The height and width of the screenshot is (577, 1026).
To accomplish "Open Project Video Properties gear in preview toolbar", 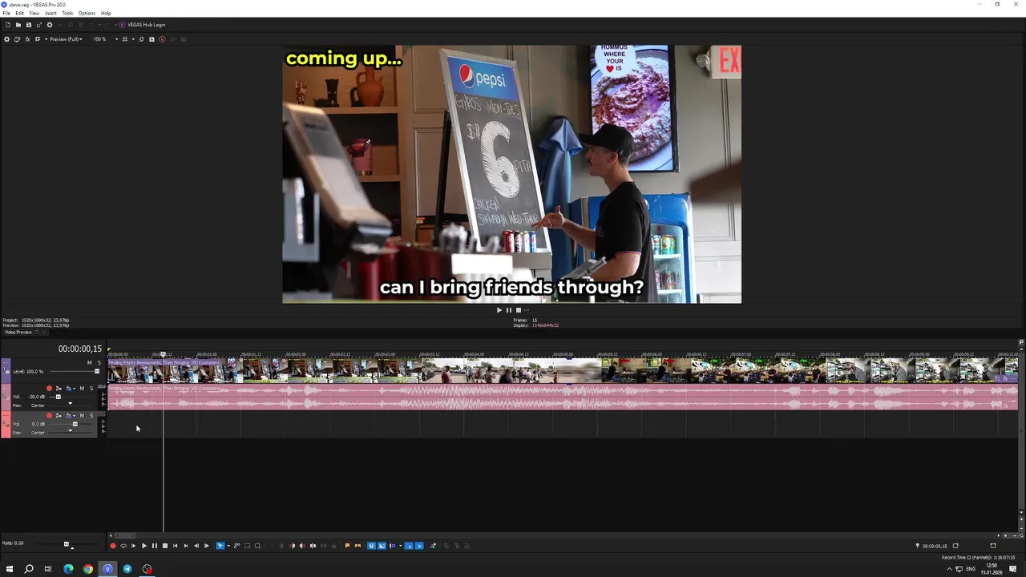I will tap(6, 39).
